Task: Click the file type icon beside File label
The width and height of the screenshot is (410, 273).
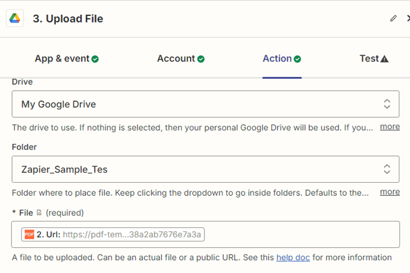Action: click(x=39, y=213)
